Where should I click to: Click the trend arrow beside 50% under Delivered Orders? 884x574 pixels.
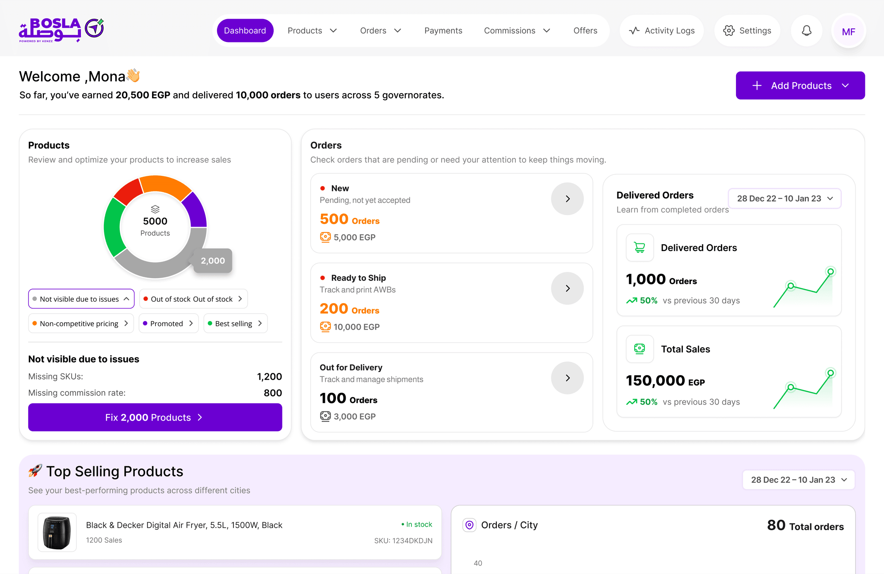click(632, 300)
